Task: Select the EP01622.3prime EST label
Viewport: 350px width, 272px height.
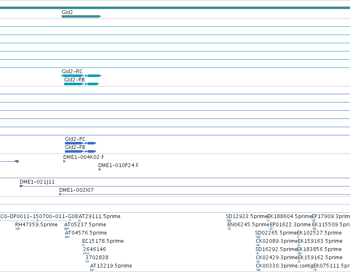Action: click(x=290, y=225)
